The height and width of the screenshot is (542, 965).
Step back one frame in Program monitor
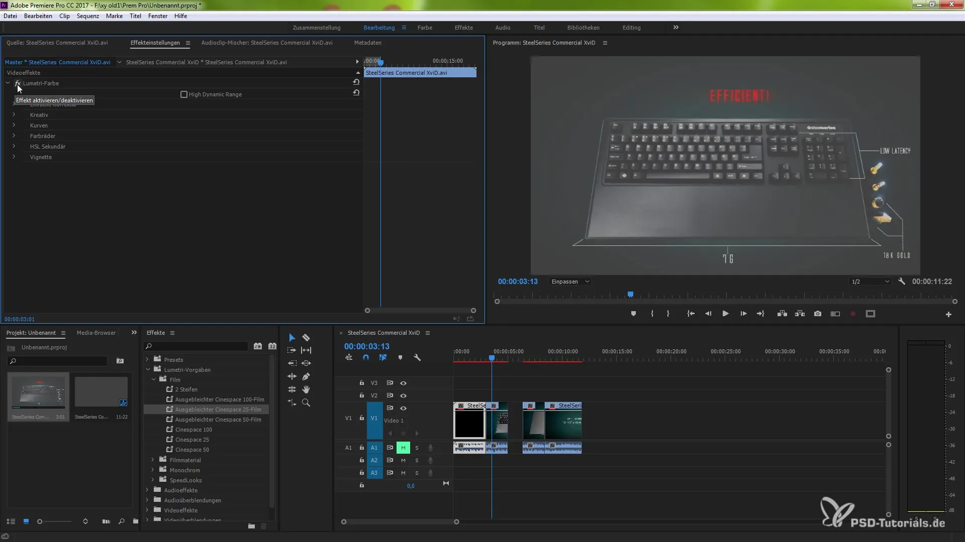pos(708,314)
